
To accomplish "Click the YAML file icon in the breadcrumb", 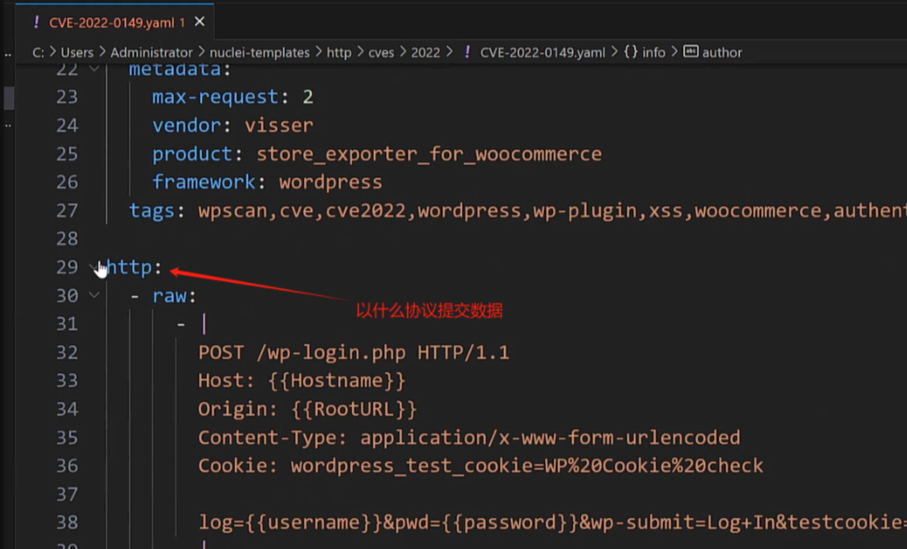I will click(x=467, y=52).
